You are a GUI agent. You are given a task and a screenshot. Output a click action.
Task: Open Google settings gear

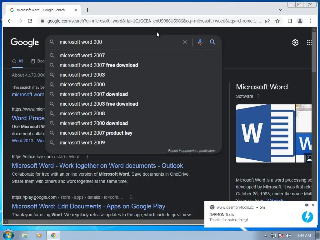295,42
